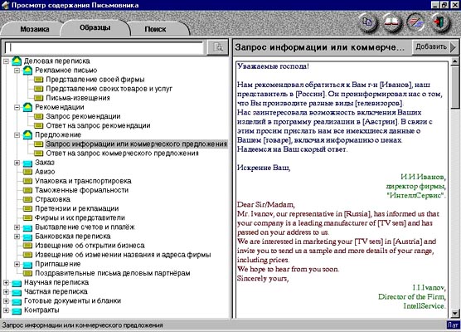Select Ответ на запрос коммерческого предложения
Screen dimensions: 461x332
(x=122, y=154)
